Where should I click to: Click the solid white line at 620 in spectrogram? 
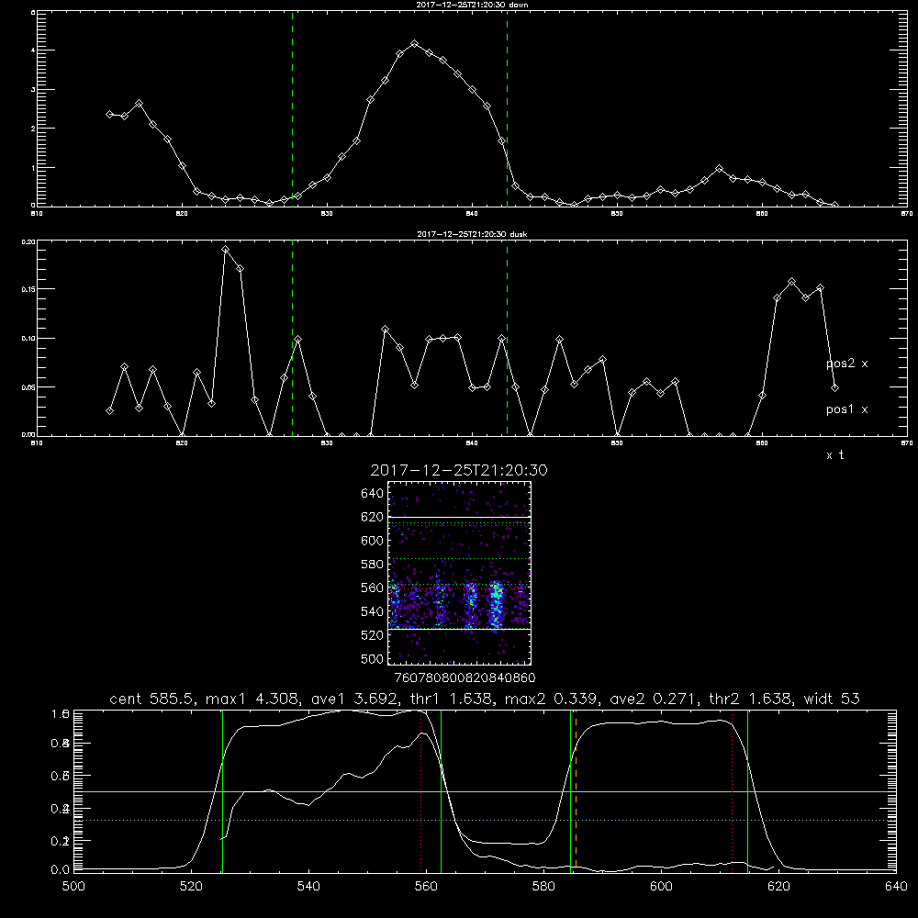460,517
